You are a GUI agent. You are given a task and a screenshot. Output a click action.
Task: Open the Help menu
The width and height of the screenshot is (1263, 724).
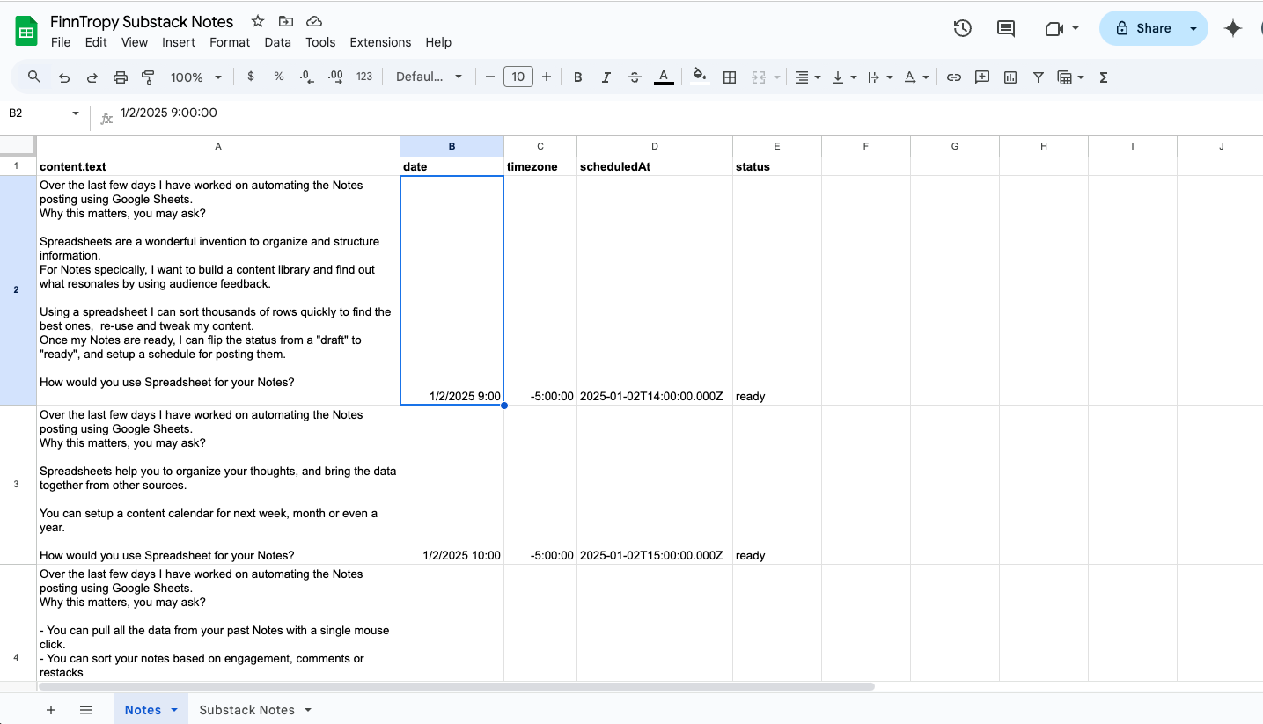click(x=438, y=42)
